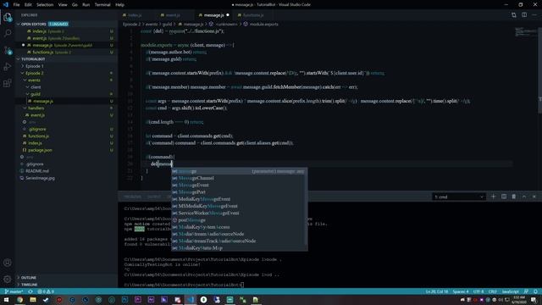The height and width of the screenshot is (305, 542).
Task: Click the UTF-8 encoding in status bar
Action: coord(478,291)
